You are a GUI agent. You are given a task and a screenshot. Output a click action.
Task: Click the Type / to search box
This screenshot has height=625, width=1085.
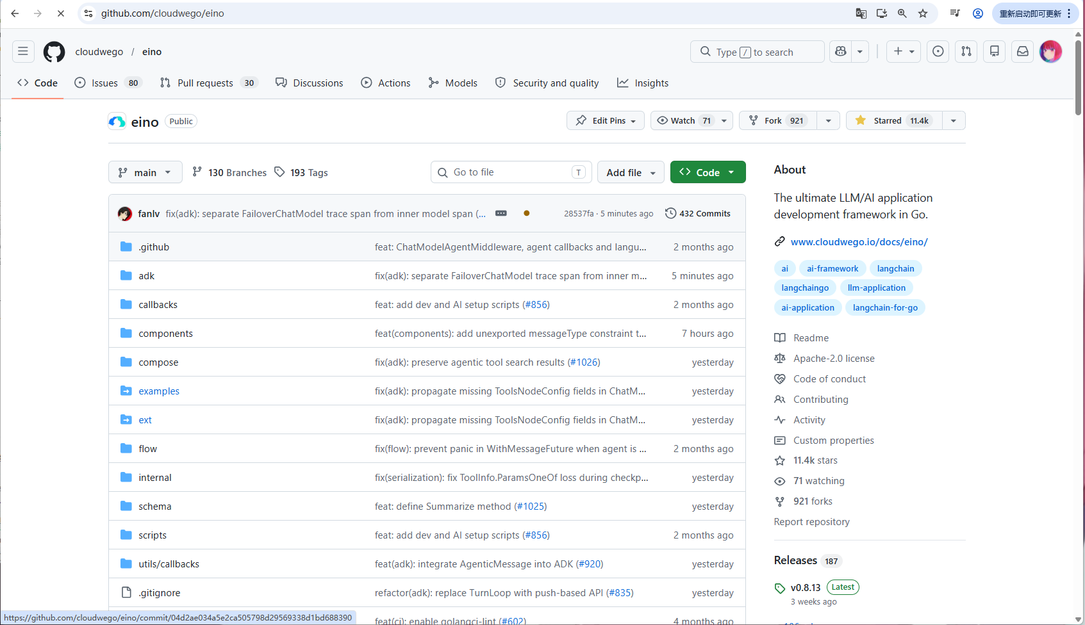(x=758, y=51)
